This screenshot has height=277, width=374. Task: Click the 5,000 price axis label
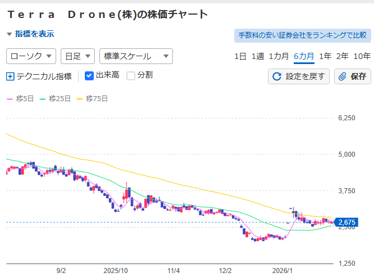click(x=347, y=155)
